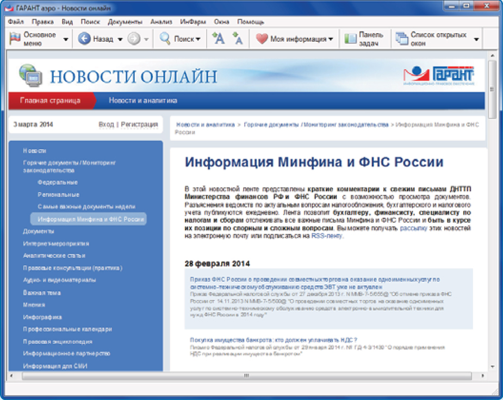Follow the RSS-ленту link
The height and width of the screenshot is (400, 503).
[x=327, y=237]
